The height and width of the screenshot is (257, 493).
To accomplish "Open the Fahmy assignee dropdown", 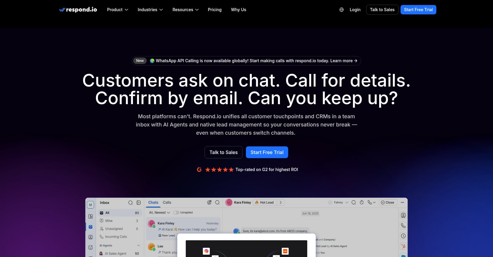I will (338, 202).
